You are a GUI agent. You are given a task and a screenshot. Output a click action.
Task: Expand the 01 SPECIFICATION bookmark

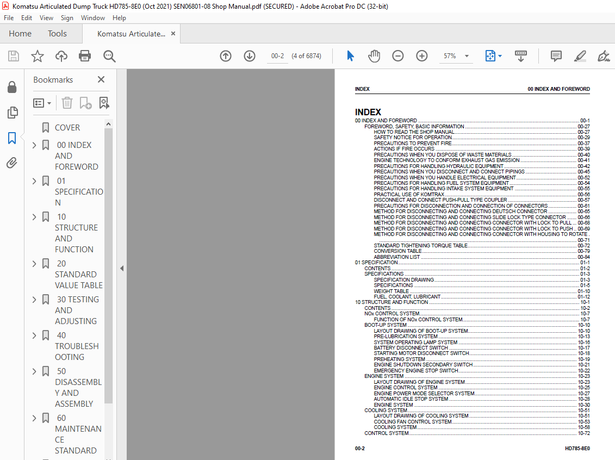coord(34,181)
